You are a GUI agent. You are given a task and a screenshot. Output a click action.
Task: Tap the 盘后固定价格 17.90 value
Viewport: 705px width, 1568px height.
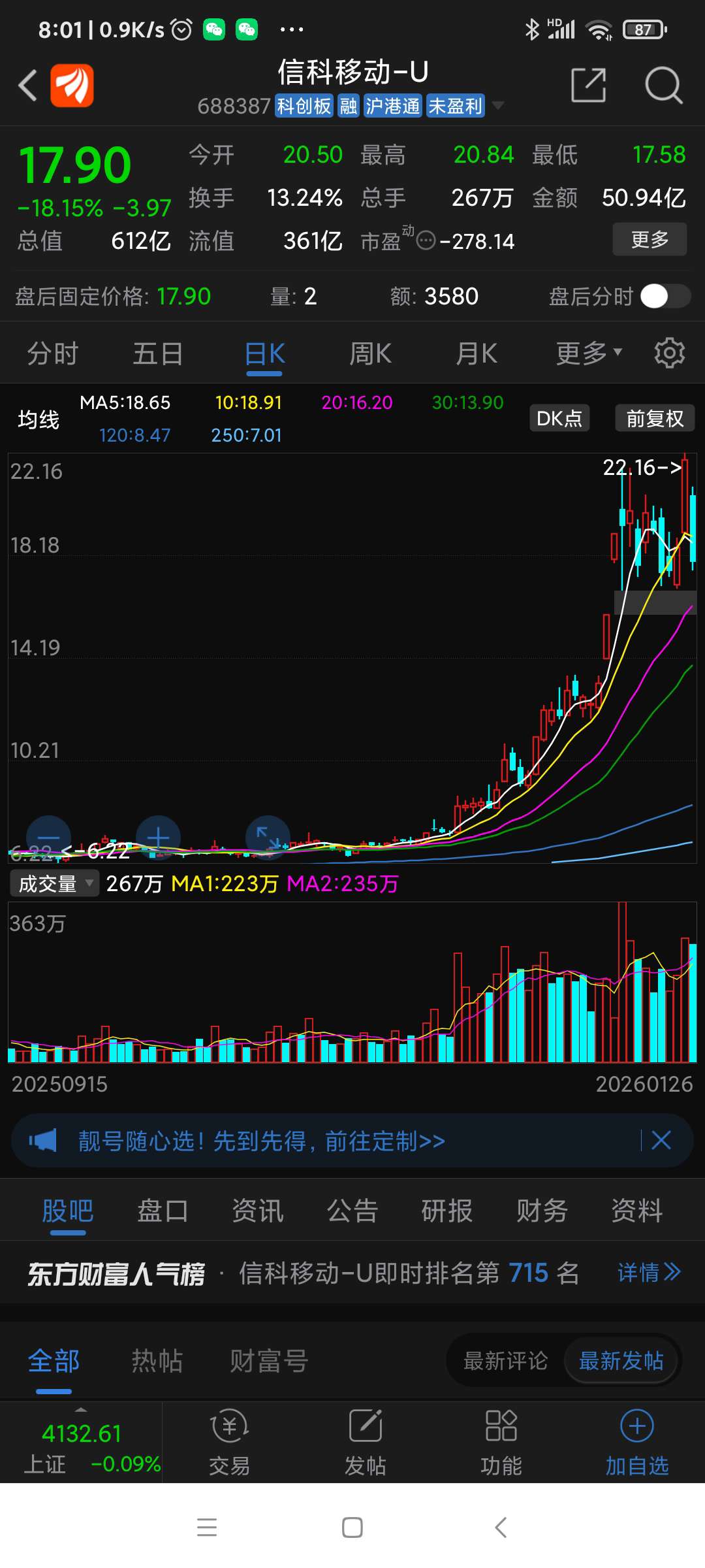(184, 297)
